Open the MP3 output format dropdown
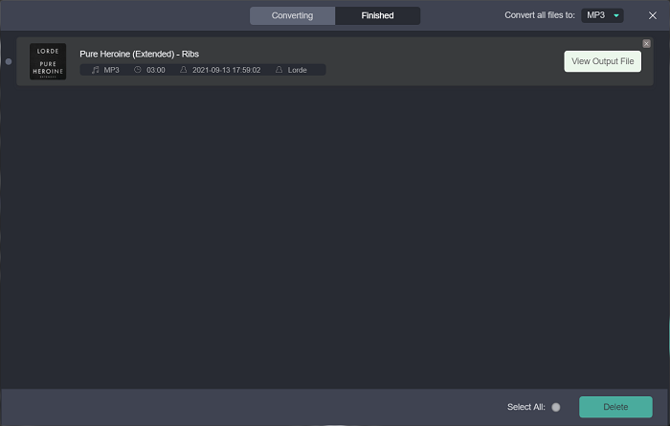The height and width of the screenshot is (426, 670). (x=601, y=15)
